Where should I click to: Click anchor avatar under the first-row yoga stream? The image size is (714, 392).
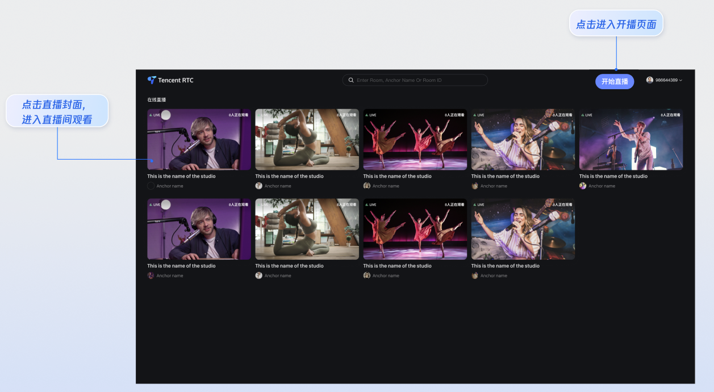point(259,186)
